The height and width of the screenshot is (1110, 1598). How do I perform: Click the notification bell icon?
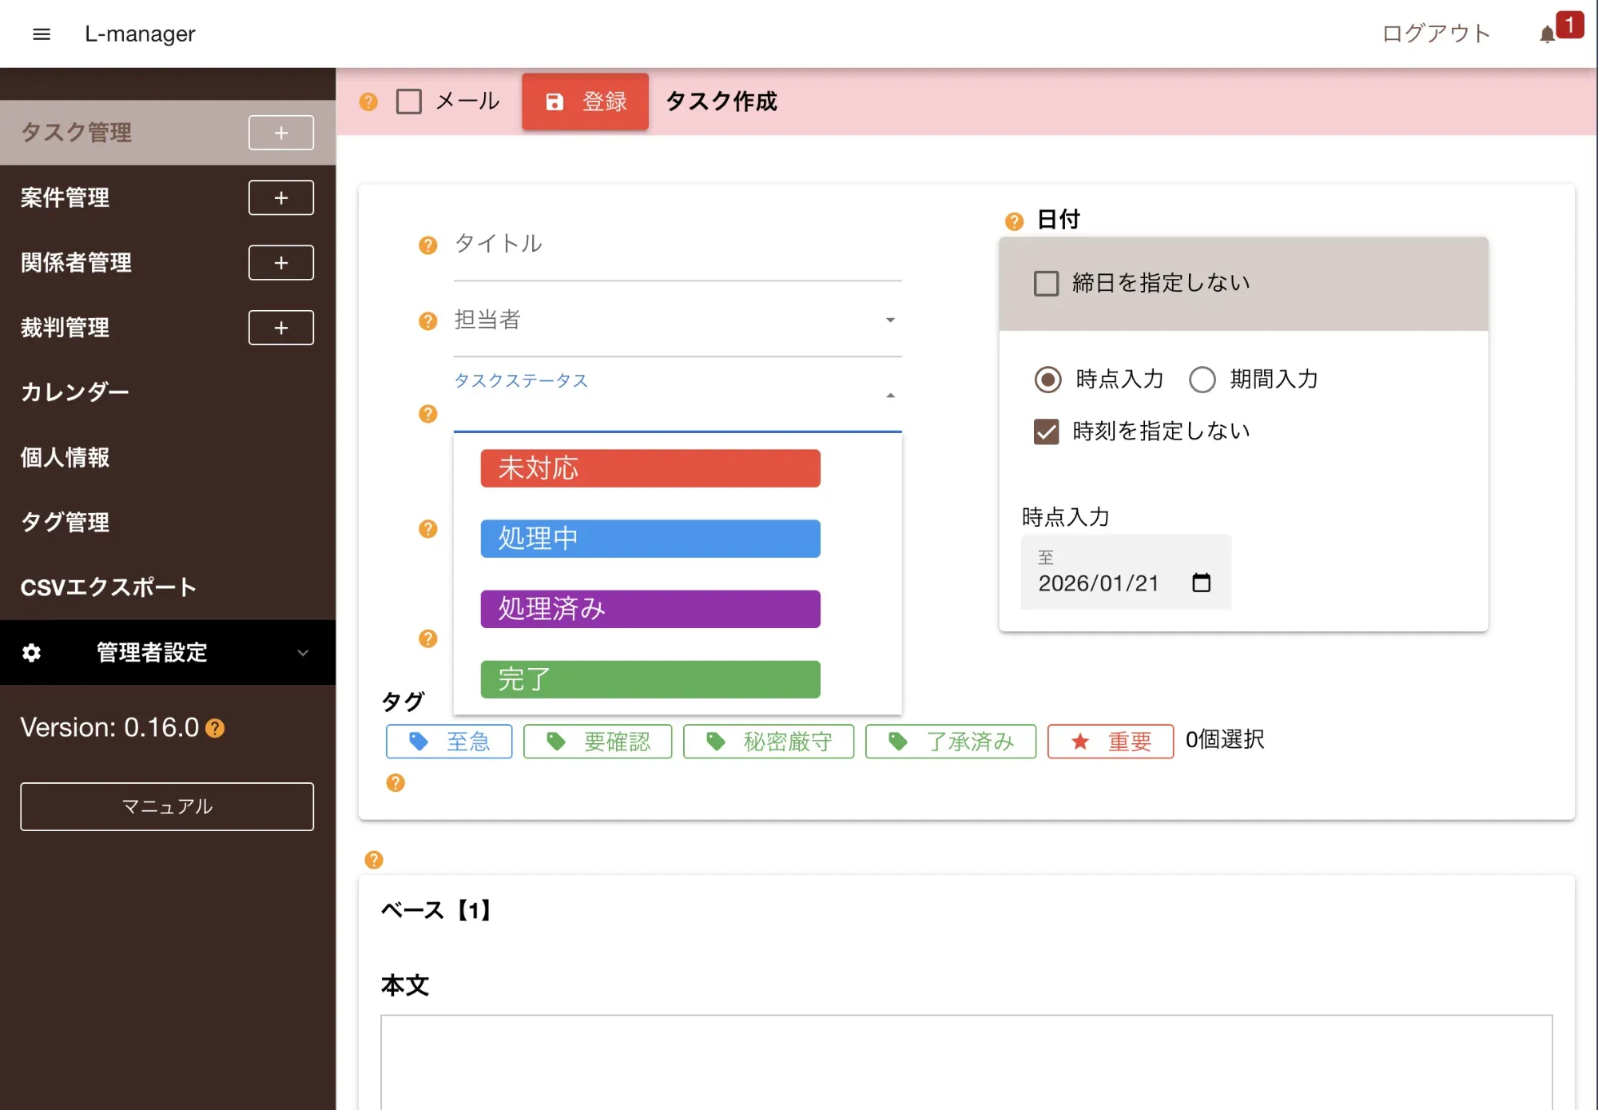pos(1547,34)
